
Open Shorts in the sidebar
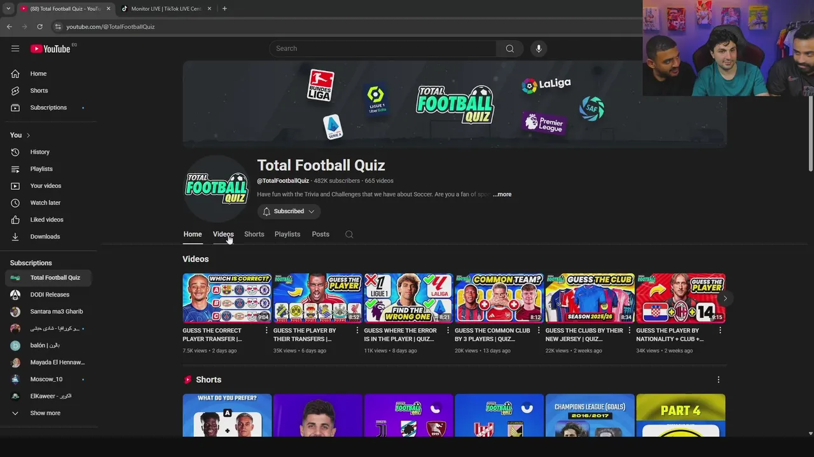[48, 91]
